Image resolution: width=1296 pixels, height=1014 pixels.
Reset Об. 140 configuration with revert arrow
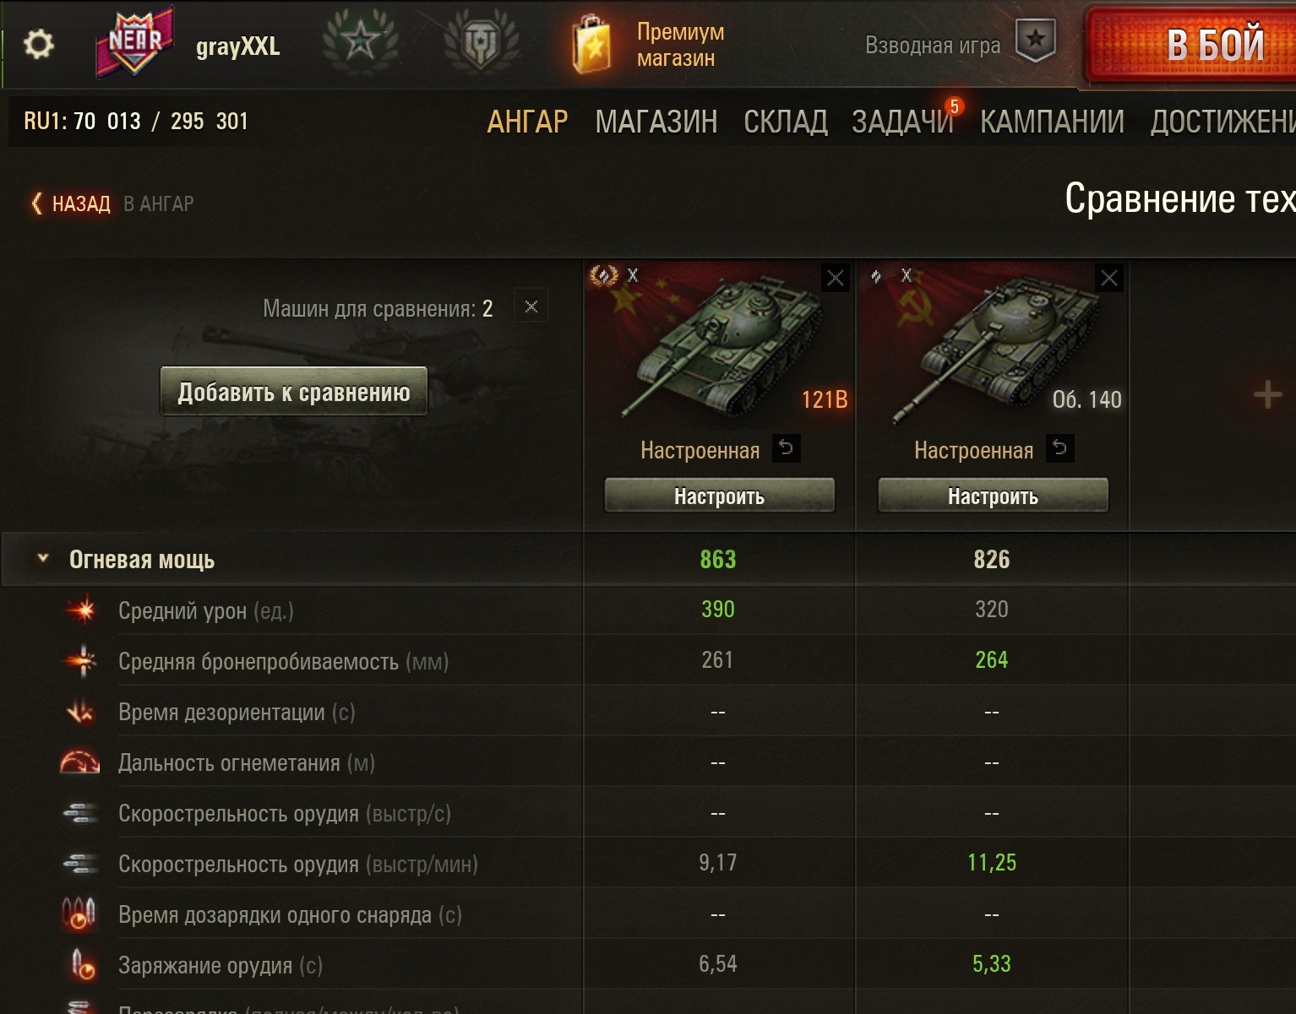[1059, 447]
